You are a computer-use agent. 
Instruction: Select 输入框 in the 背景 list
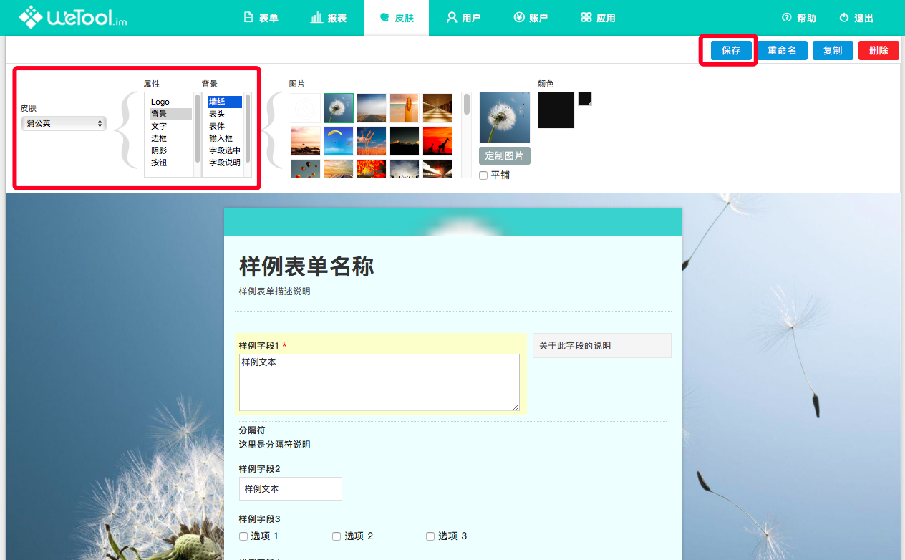pyautogui.click(x=225, y=138)
